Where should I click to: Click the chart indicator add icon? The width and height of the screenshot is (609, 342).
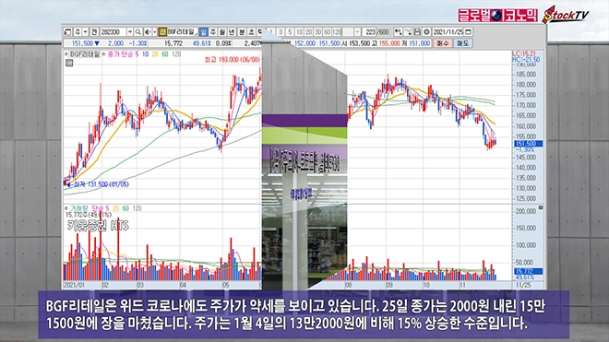pos(399,32)
